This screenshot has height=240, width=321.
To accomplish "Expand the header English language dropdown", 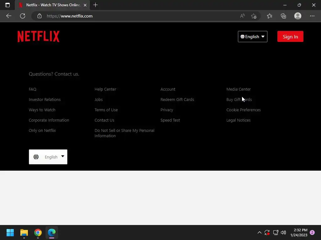I will 252,37.
